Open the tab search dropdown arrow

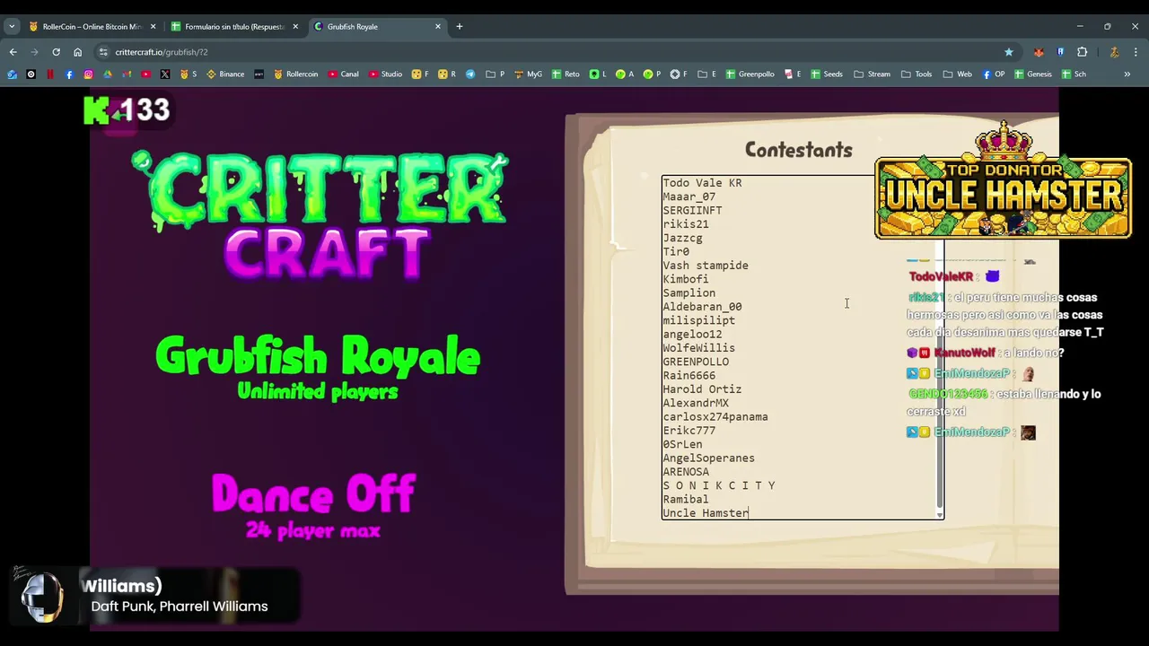coord(12,26)
